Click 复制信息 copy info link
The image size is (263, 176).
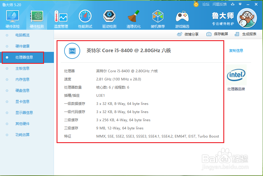point(236,51)
